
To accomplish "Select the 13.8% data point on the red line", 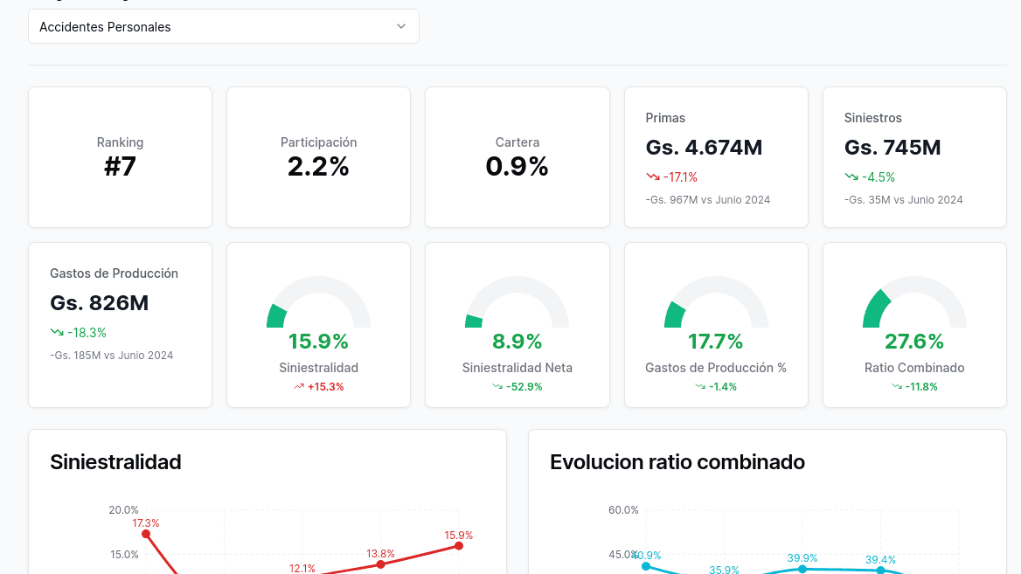I will click(381, 564).
